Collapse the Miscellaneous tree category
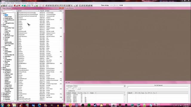 point(2,69)
